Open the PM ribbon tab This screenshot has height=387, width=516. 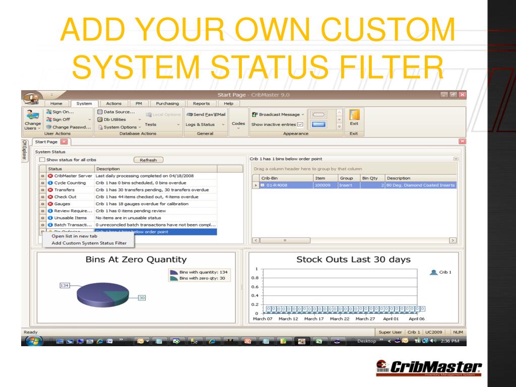point(139,104)
